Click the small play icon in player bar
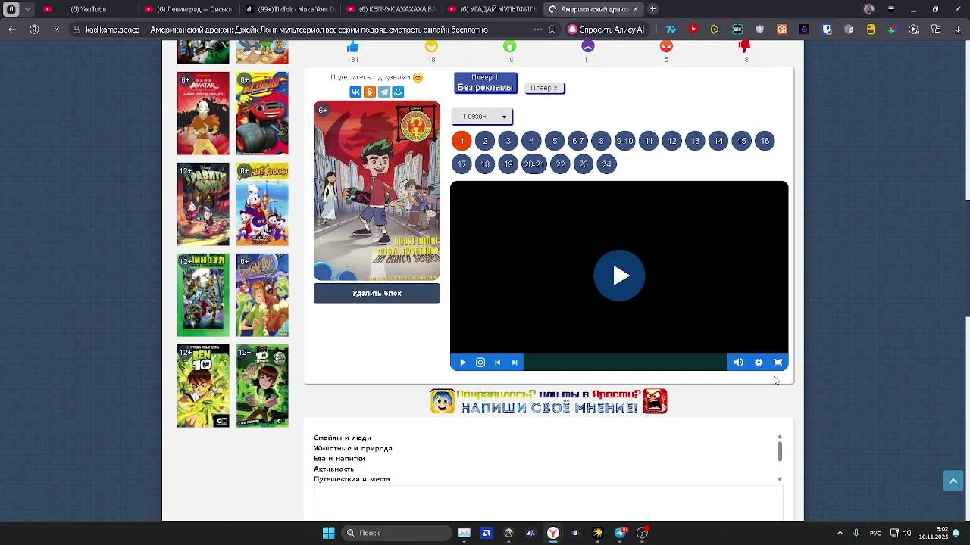The width and height of the screenshot is (970, 545). tap(462, 363)
